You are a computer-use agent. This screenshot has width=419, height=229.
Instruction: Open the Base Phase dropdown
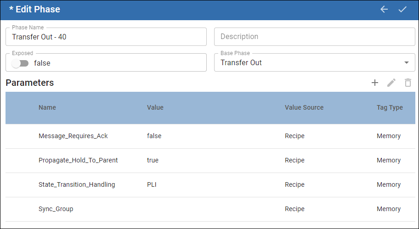pos(314,62)
